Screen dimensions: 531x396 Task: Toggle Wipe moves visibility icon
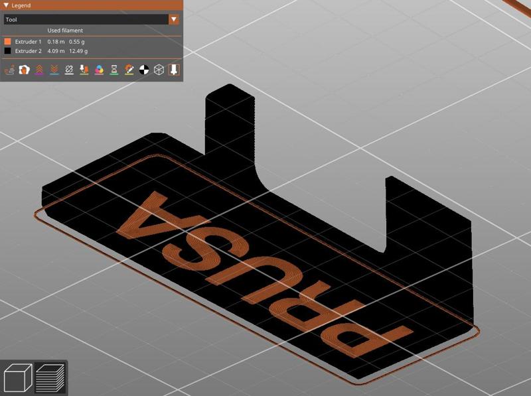coord(25,70)
